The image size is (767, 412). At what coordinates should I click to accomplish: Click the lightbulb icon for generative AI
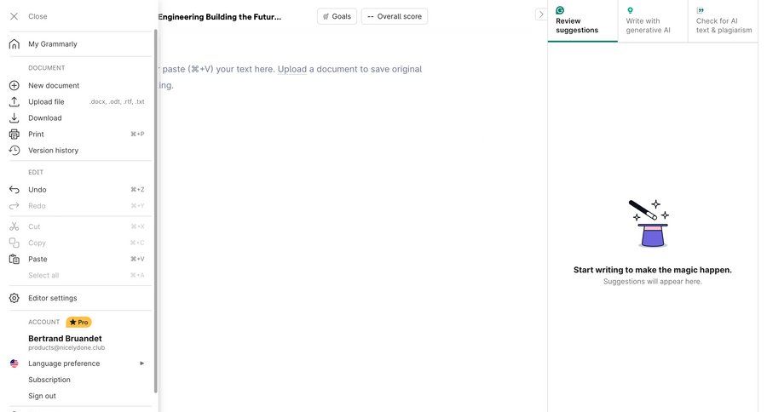pyautogui.click(x=630, y=10)
